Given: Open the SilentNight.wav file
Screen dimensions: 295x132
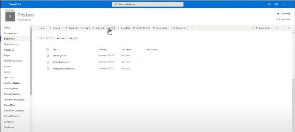Looking at the screenshot, I should [60, 55].
